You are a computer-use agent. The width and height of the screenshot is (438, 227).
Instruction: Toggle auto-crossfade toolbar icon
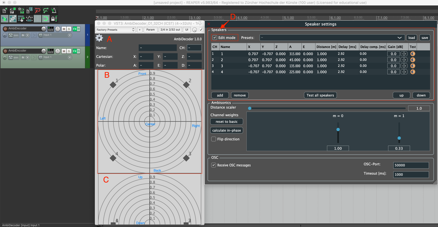5,19
